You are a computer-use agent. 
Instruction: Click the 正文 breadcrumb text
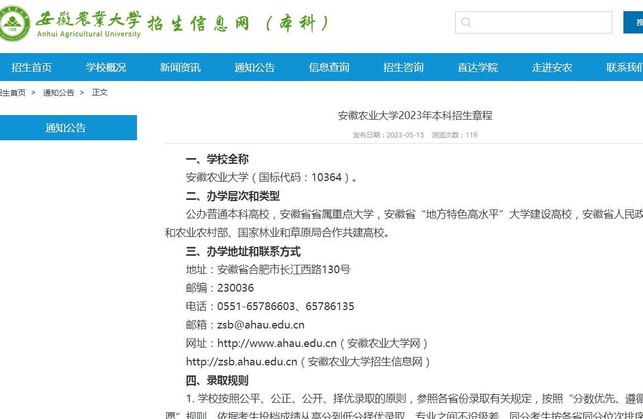coord(100,93)
